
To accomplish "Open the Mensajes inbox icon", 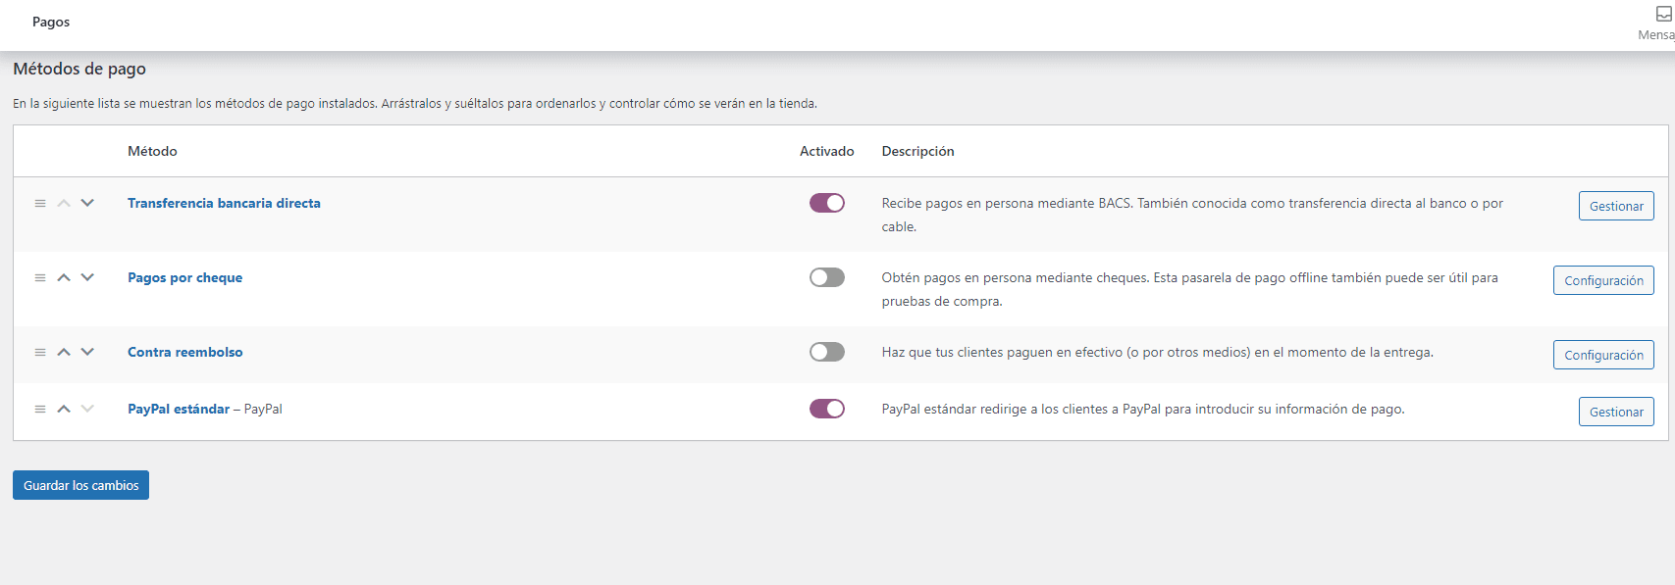I will click(x=1663, y=15).
